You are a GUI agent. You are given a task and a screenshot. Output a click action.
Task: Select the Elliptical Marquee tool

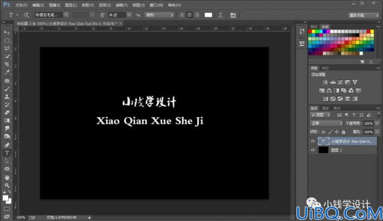pos(7,41)
